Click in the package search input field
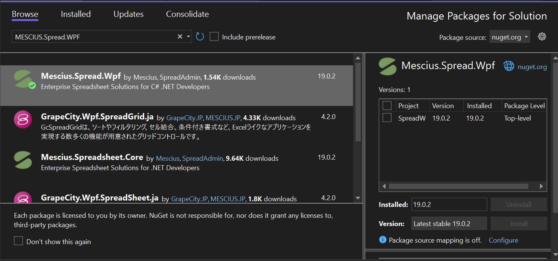The image size is (558, 261). tap(94, 37)
